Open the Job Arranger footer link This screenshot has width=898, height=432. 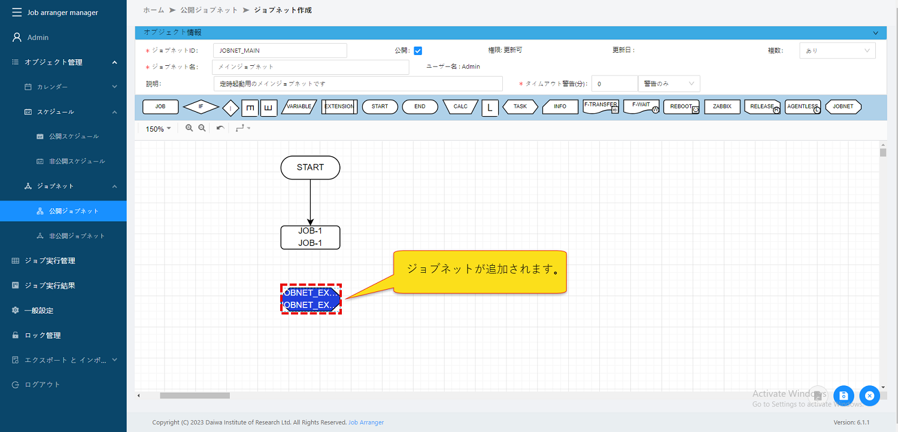(x=366, y=422)
